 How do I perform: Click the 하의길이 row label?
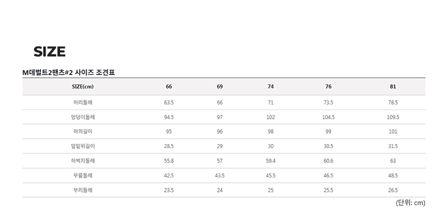(83, 131)
